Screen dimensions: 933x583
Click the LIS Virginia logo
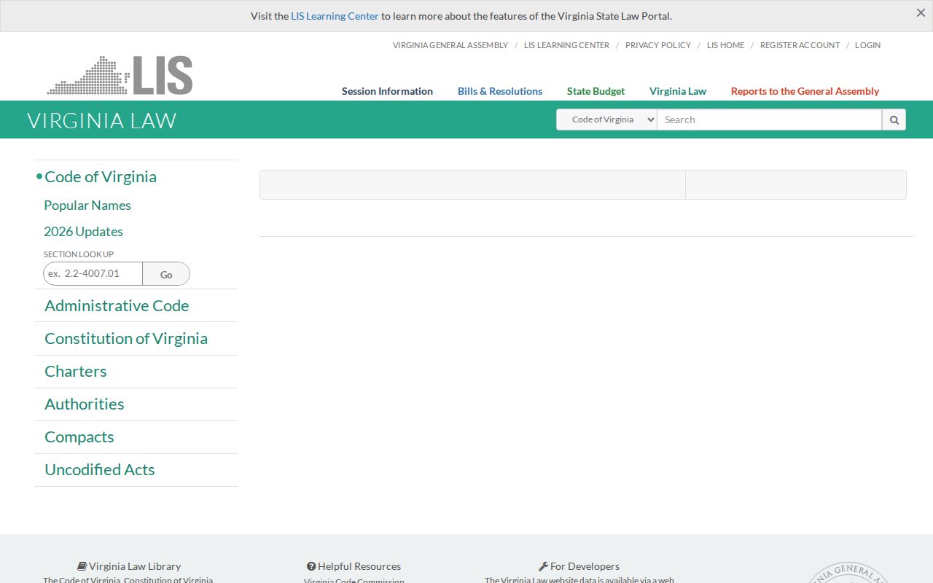click(x=120, y=75)
